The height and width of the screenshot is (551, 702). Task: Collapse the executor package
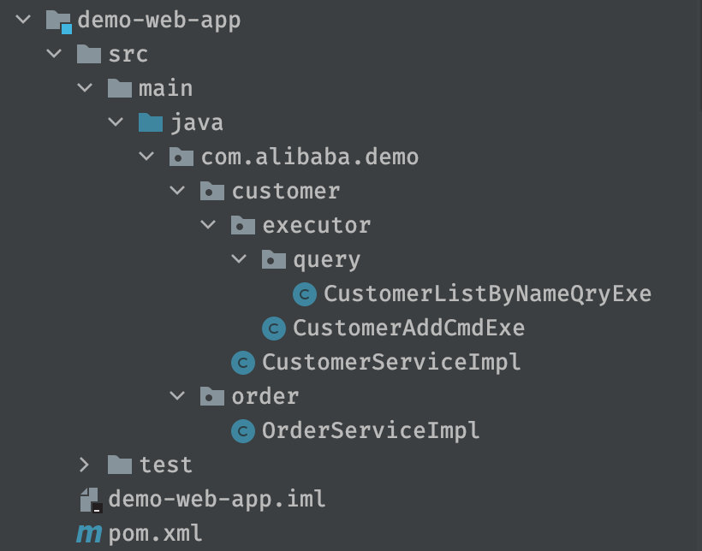[208, 225]
